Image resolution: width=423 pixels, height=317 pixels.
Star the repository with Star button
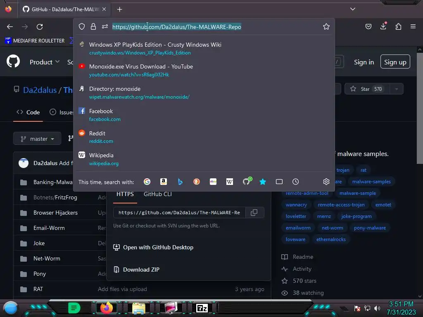(367, 89)
